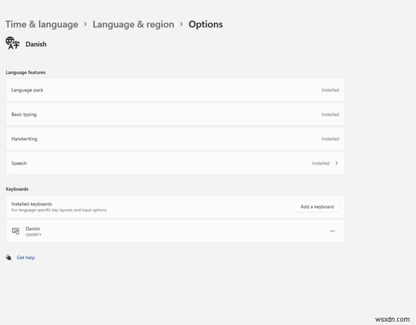Expand Speech settings with chevron arrow
The height and width of the screenshot is (325, 416).
(x=337, y=163)
